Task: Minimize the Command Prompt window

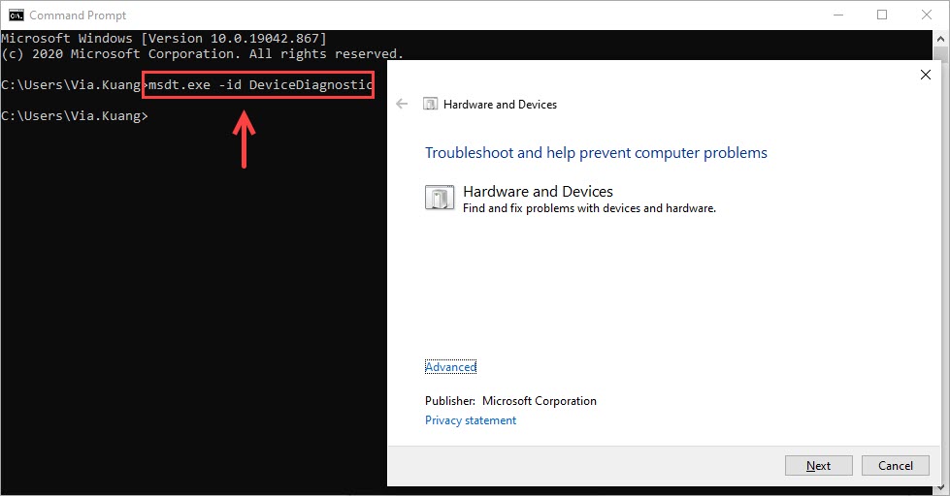Action: point(836,15)
